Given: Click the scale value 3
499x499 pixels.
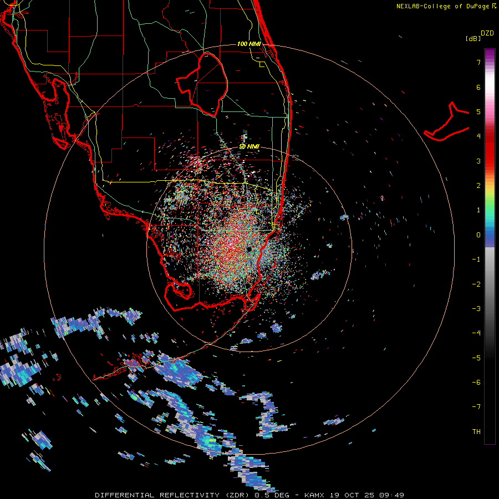Looking at the screenshot, I should point(478,161).
